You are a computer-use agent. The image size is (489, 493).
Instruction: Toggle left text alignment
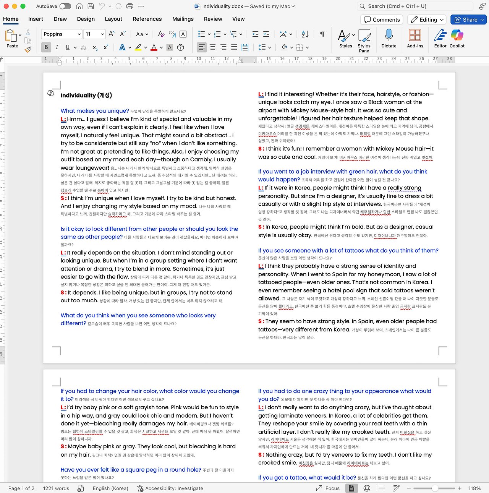pos(201,47)
